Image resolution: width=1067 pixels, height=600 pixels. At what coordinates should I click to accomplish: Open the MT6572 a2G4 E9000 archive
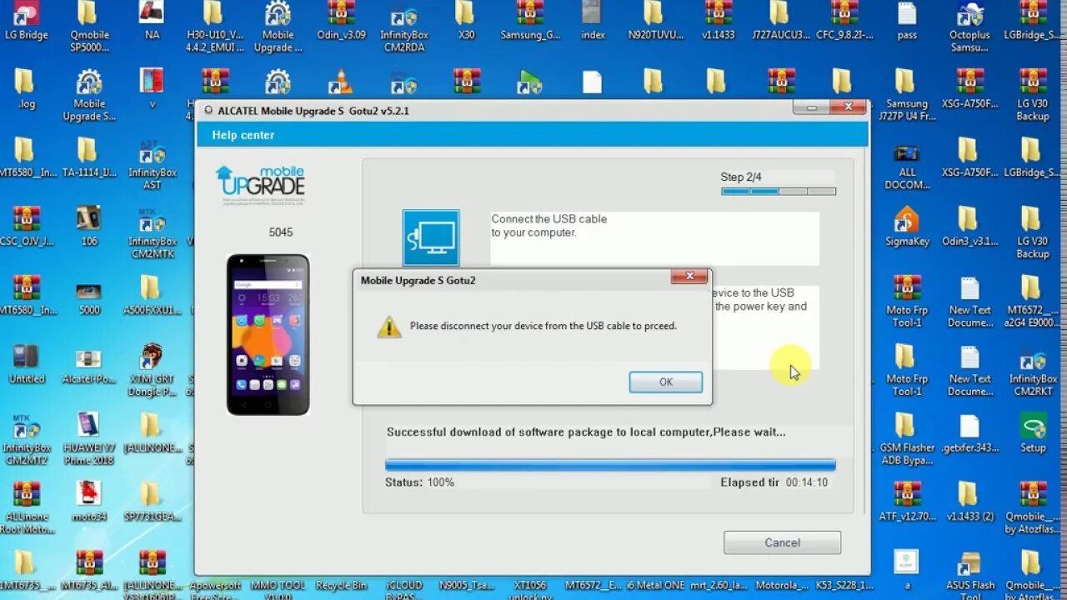coord(1033,302)
